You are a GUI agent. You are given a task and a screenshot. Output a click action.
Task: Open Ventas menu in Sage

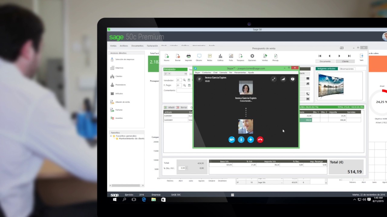(x=113, y=46)
